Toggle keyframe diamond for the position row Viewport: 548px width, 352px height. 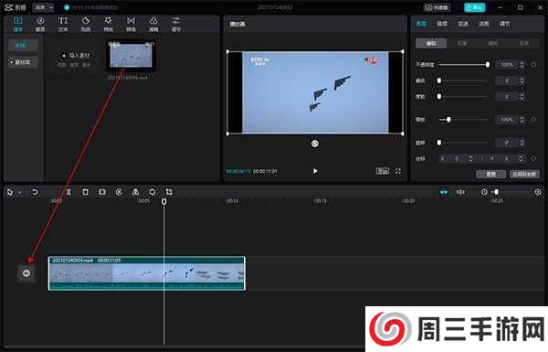click(533, 158)
